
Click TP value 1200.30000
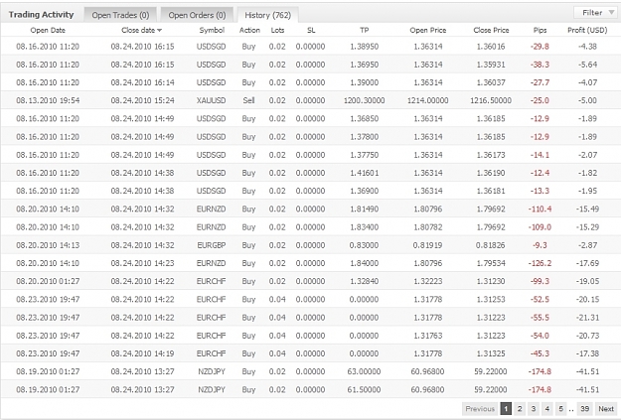click(x=364, y=100)
